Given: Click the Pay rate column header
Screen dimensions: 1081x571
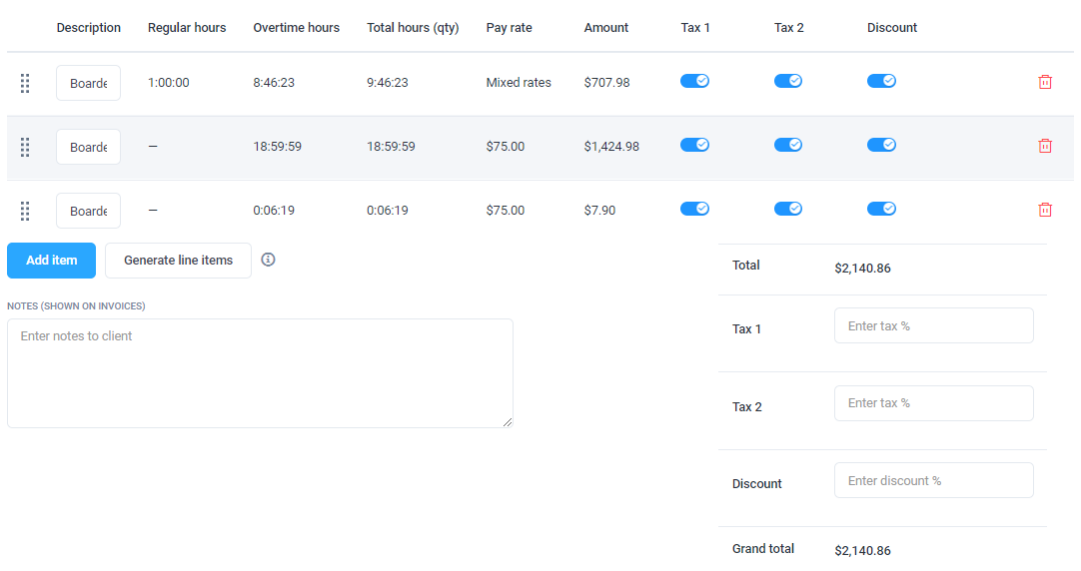Looking at the screenshot, I should (509, 28).
